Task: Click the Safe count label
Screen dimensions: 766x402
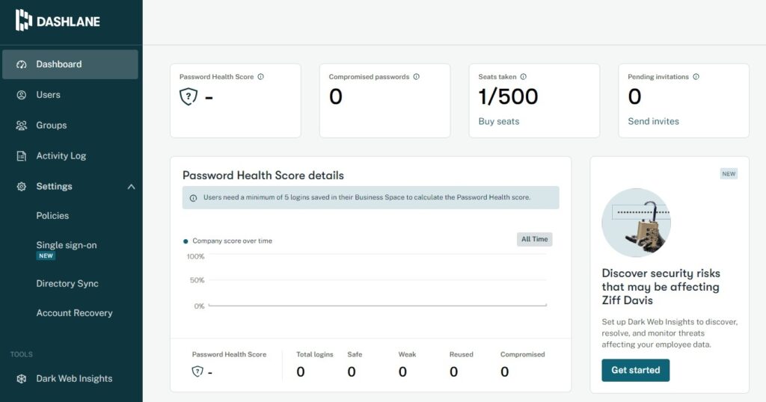Action: click(355, 355)
